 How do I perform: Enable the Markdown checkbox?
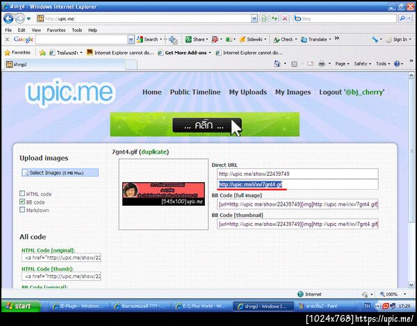pos(22,210)
